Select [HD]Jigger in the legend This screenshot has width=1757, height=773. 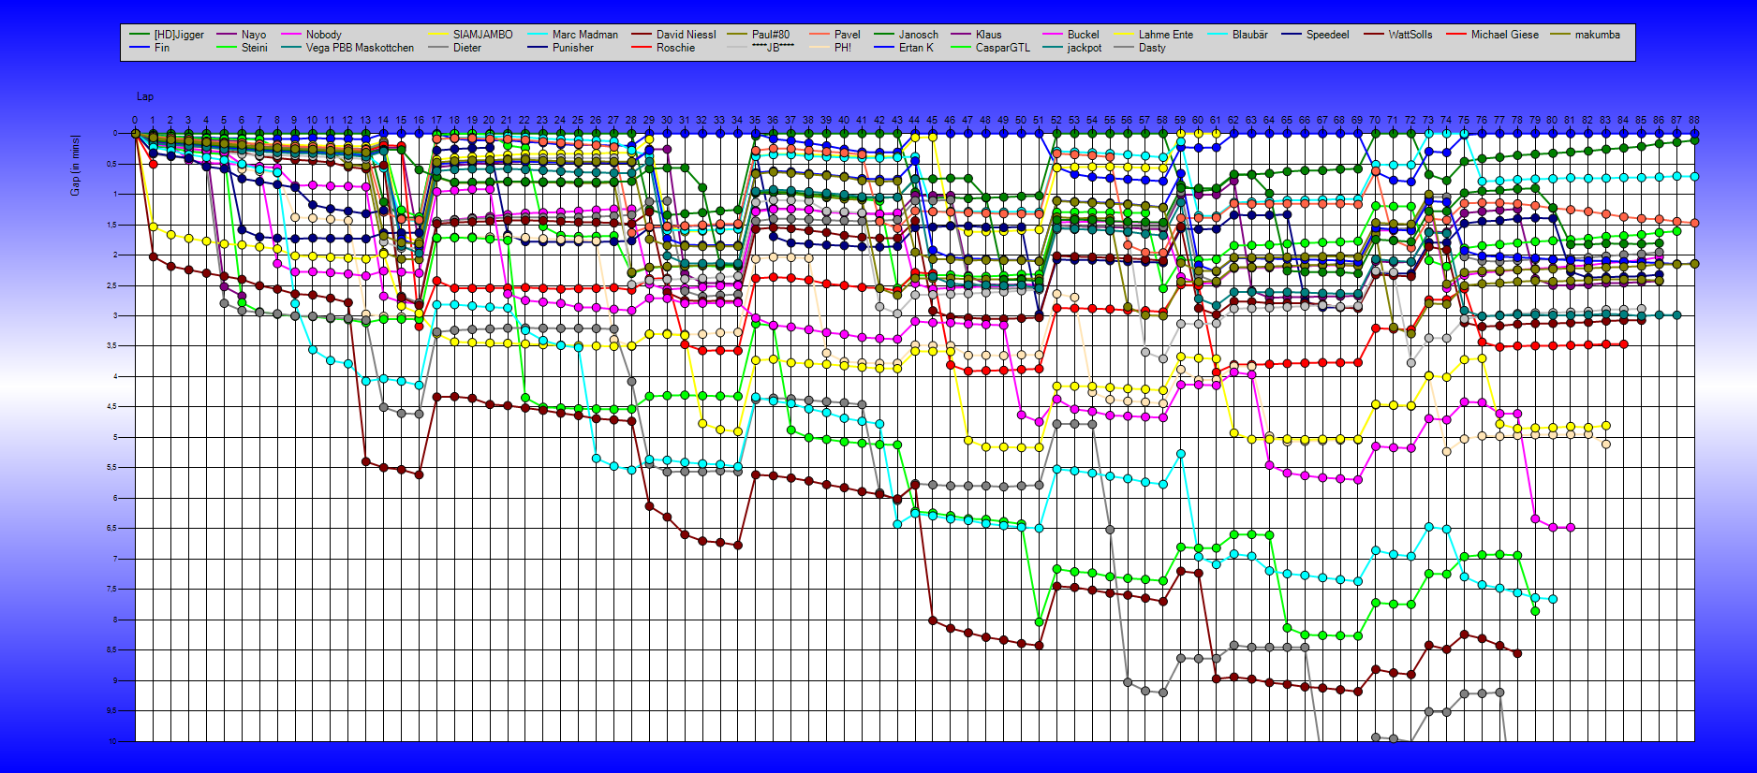168,35
